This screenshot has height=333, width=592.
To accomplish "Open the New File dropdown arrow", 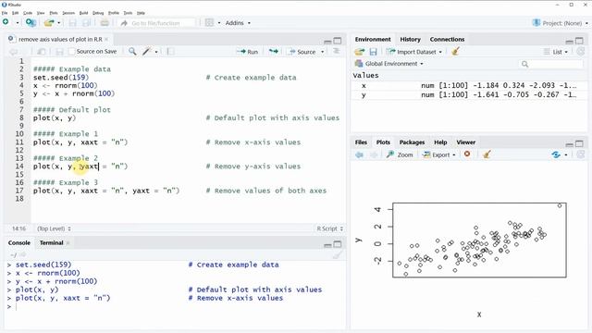I will coord(17,23).
